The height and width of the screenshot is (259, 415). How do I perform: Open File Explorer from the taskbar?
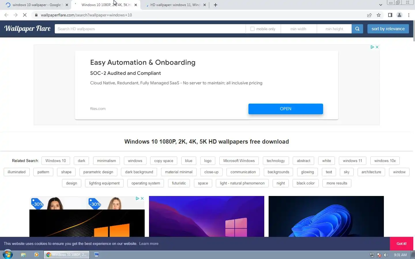(x=23, y=255)
